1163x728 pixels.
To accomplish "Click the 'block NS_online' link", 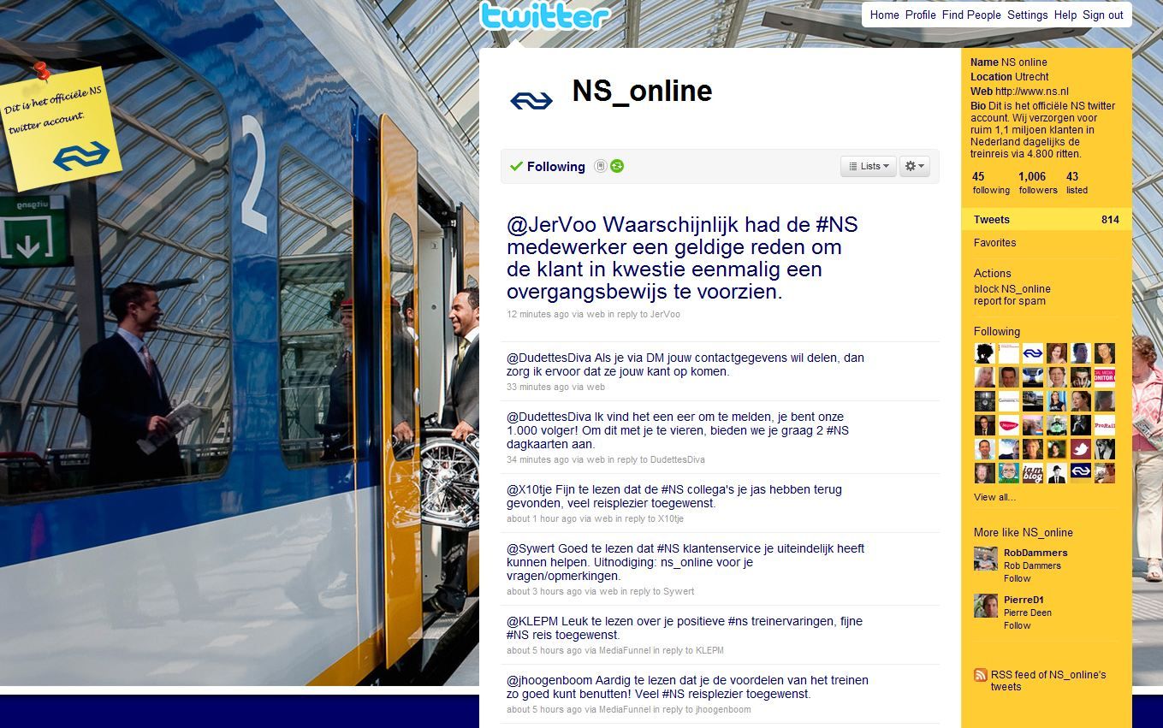I will point(1012,289).
